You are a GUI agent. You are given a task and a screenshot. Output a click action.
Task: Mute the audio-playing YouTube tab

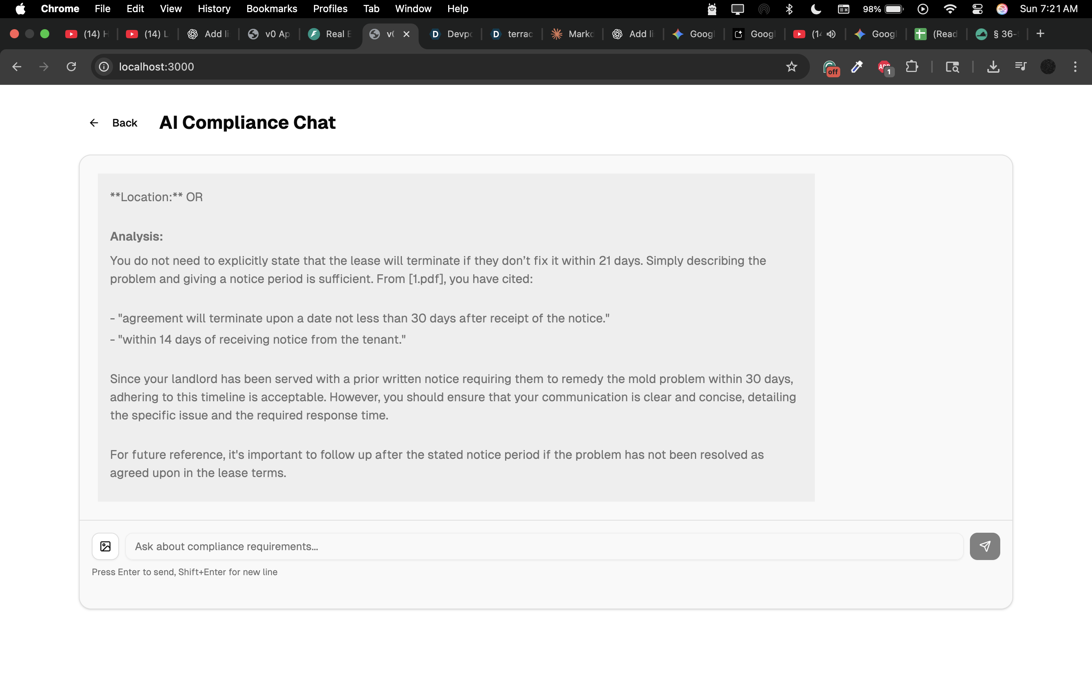[831, 34]
